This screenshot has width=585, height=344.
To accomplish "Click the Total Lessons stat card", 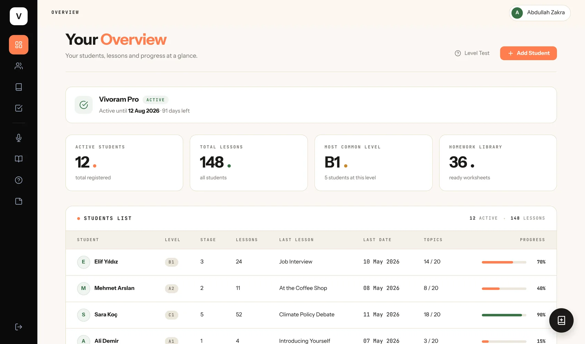I will click(249, 163).
